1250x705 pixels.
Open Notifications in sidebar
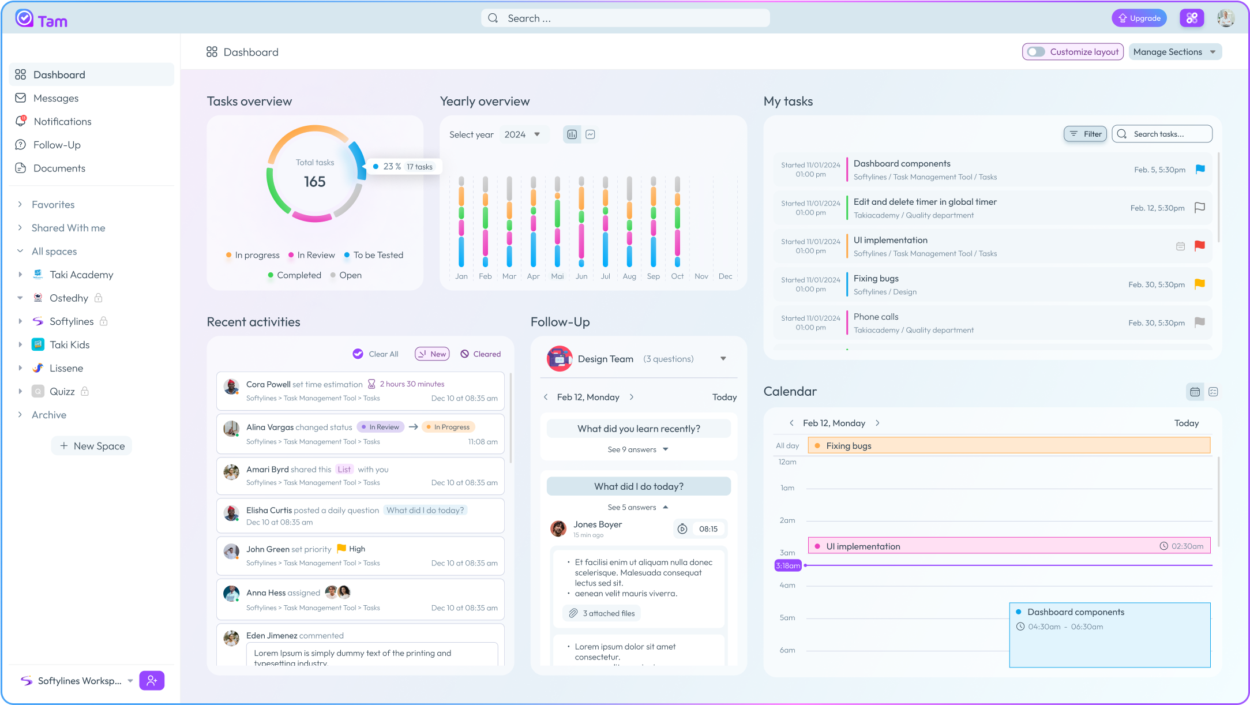point(62,121)
